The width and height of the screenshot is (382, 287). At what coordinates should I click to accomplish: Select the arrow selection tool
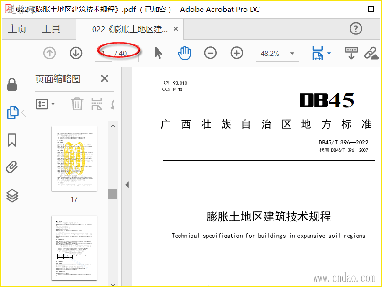159,53
